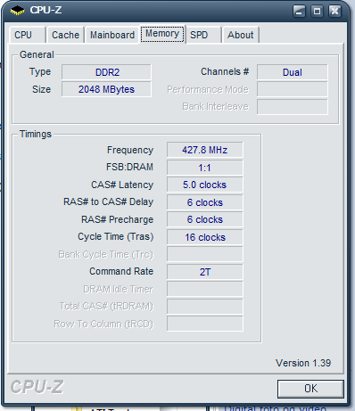Viewport: 355px width, 411px height.
Task: Select the Memory tab
Action: [x=162, y=34]
